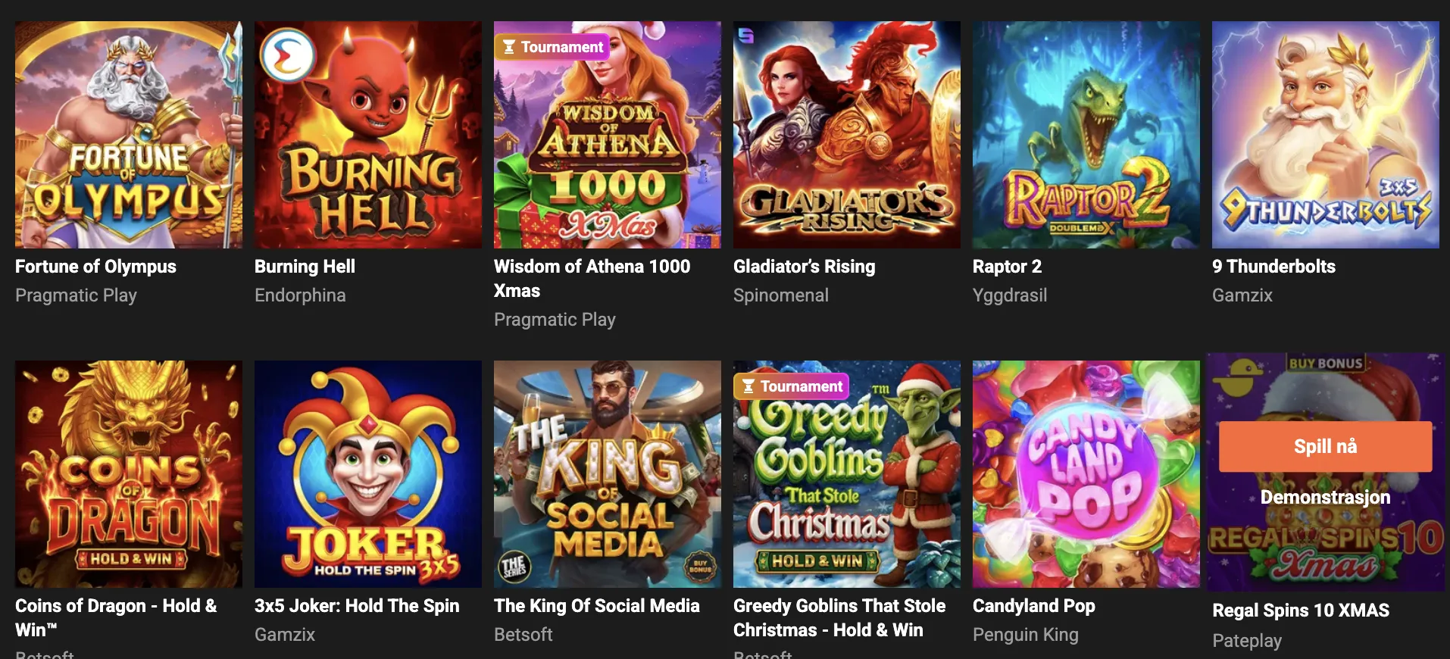Open the Raptor 2 game thumbnail
This screenshot has width=1450, height=659.
click(1086, 135)
